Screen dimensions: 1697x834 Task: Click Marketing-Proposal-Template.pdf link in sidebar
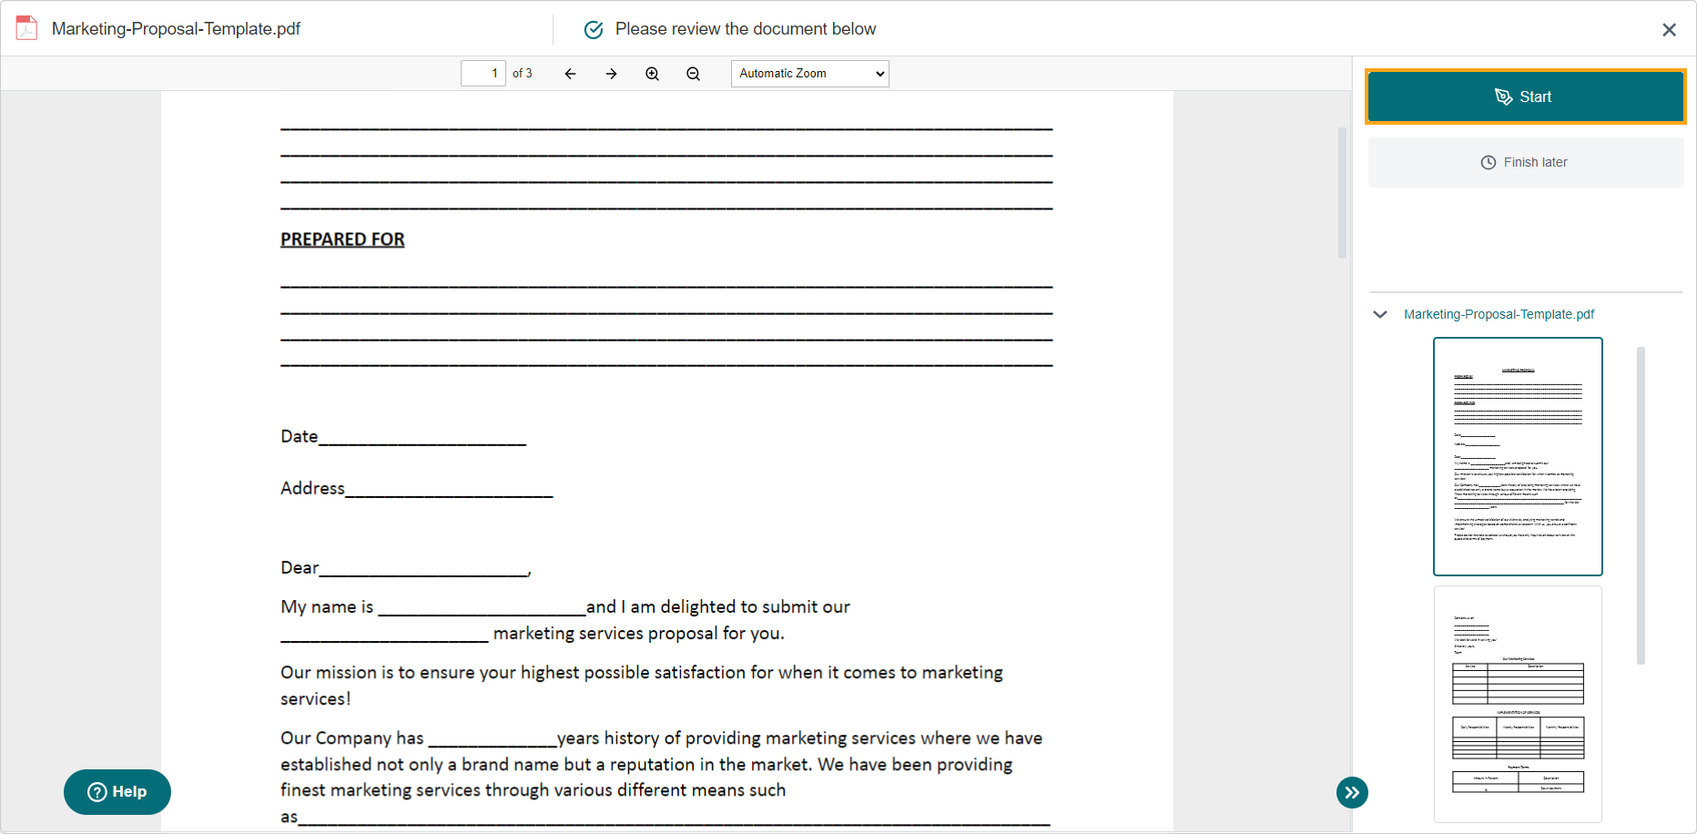coord(1499,314)
